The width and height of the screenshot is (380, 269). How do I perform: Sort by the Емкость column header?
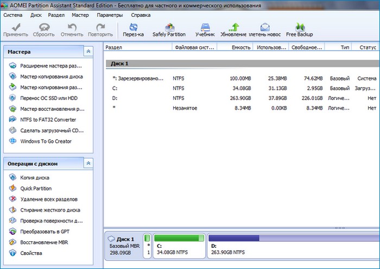pyautogui.click(x=234, y=48)
